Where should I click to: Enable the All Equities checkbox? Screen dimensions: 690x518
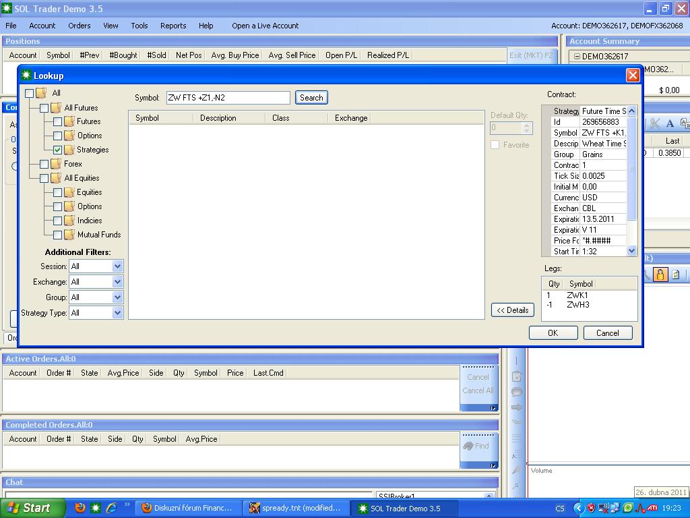(x=44, y=178)
